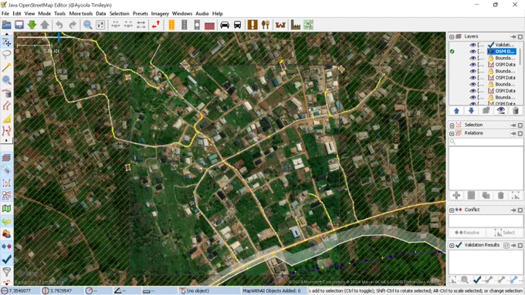Viewport: 525px width, 295px height.
Task: Delete selected layer trash button
Action: (x=515, y=111)
